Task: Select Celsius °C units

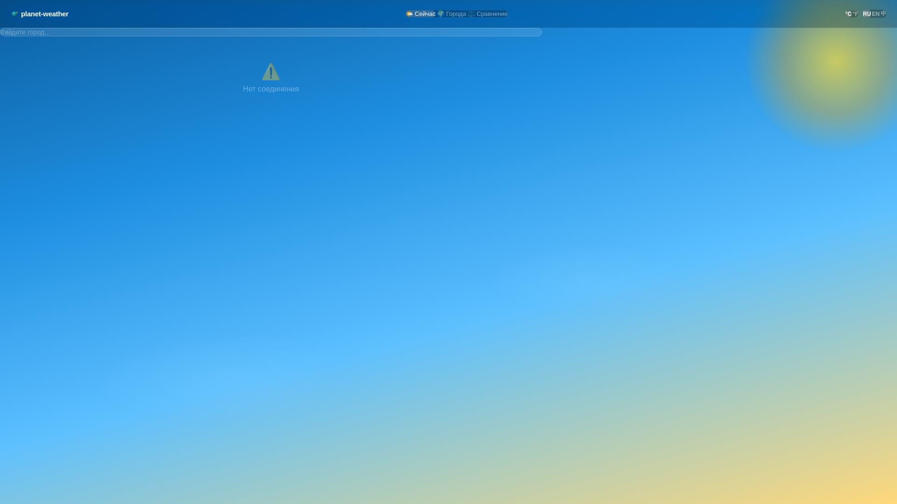Action: (x=848, y=14)
